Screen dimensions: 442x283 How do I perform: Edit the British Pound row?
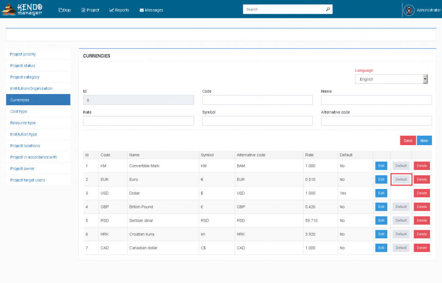[381, 207]
